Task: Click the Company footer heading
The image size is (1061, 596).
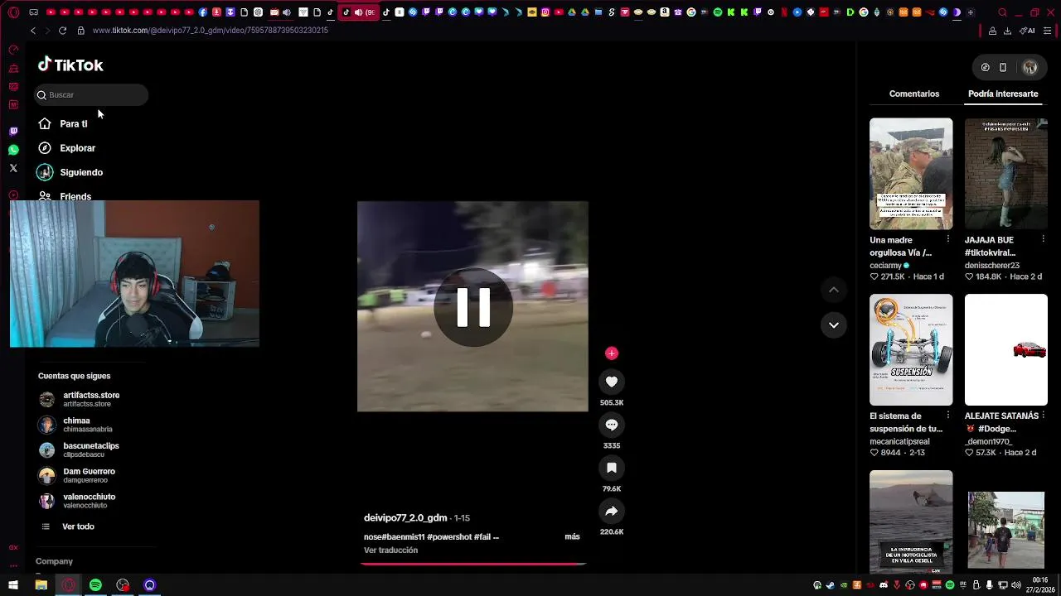Action: point(54,561)
